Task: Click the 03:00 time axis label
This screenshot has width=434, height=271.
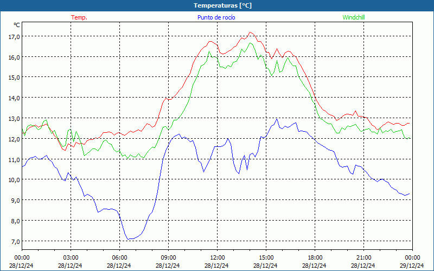Action: (71, 258)
